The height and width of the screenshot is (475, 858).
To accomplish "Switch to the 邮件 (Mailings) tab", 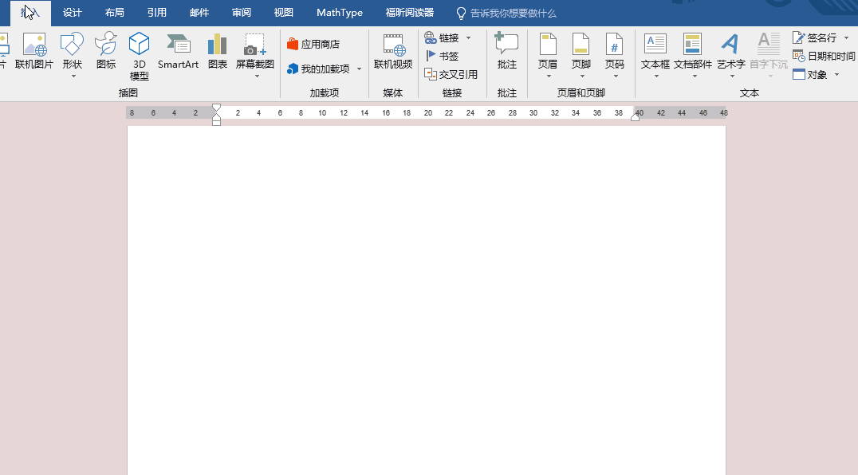I will [x=199, y=13].
